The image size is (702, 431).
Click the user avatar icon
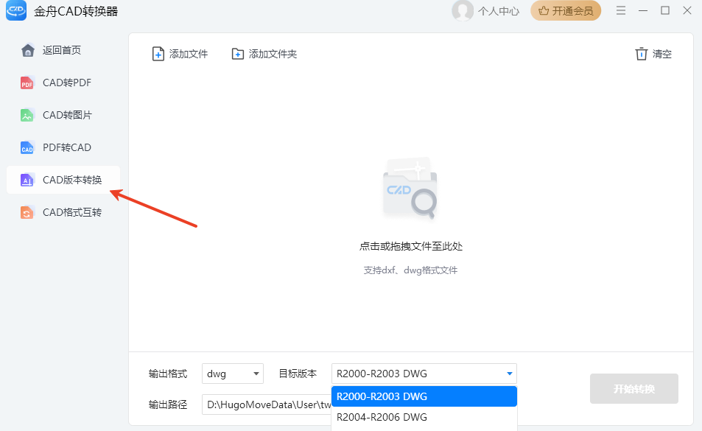click(x=463, y=11)
